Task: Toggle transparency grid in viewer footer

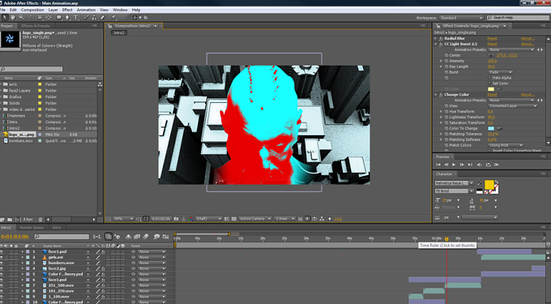Action: click(x=234, y=219)
